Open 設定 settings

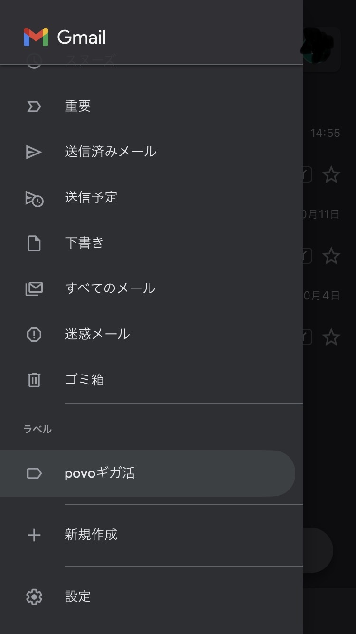(x=78, y=596)
